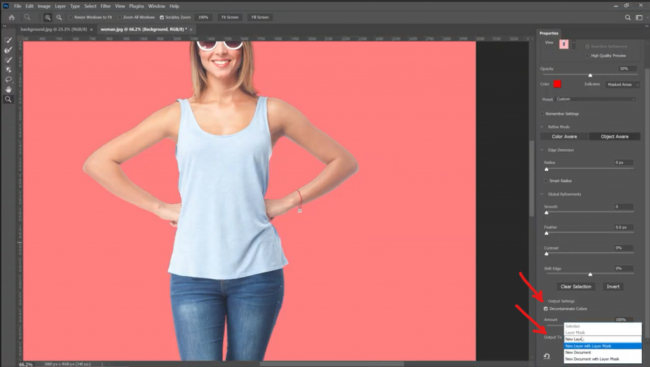This screenshot has height=367, width=650.
Task: Click the reset workspace arrow icon
Action: (547, 356)
